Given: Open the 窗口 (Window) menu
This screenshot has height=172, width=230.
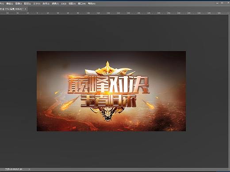Looking at the screenshot, I should click(82, 4).
